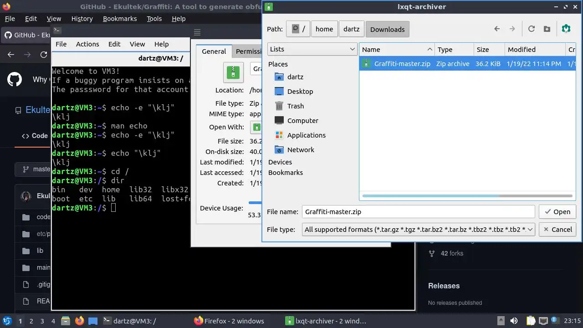Select Graffiti-master.zip file row
Image resolution: width=583 pixels, height=328 pixels.
click(467, 64)
